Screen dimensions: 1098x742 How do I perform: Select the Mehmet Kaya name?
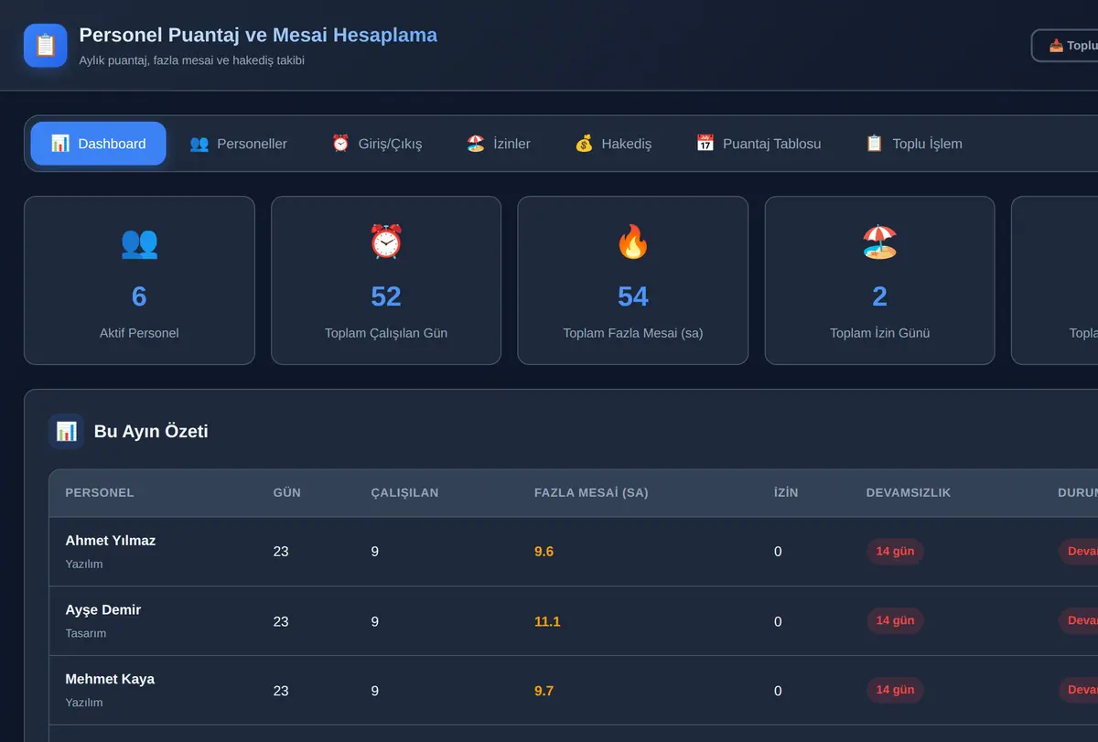tap(110, 679)
